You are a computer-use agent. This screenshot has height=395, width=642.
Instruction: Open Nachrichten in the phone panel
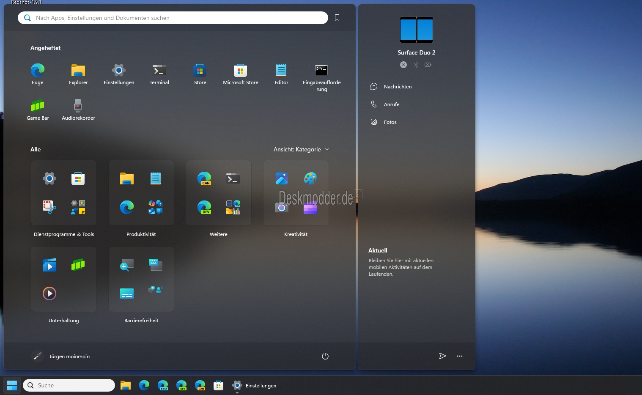coord(398,87)
